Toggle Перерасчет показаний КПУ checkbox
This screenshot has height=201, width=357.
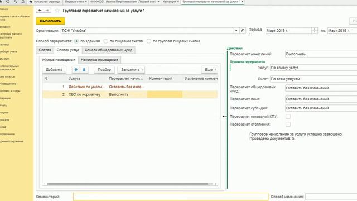pyautogui.click(x=288, y=117)
